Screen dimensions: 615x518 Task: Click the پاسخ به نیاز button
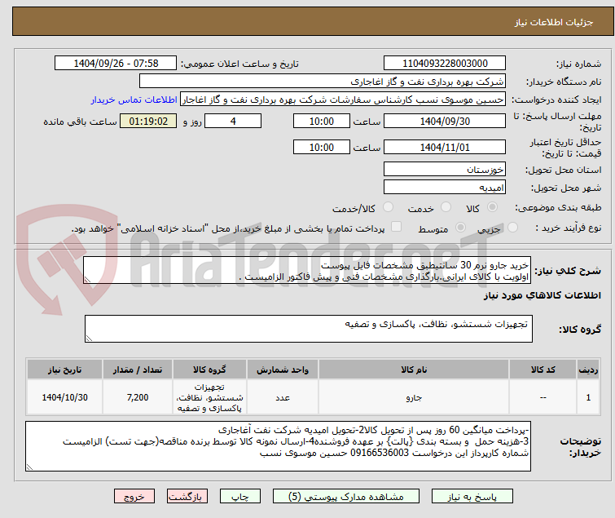[472, 497]
